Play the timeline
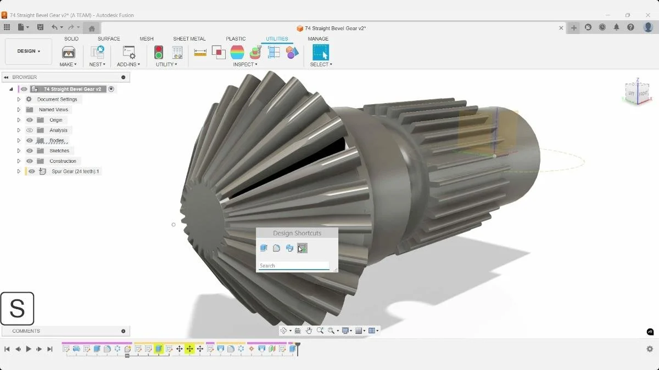 (x=29, y=349)
